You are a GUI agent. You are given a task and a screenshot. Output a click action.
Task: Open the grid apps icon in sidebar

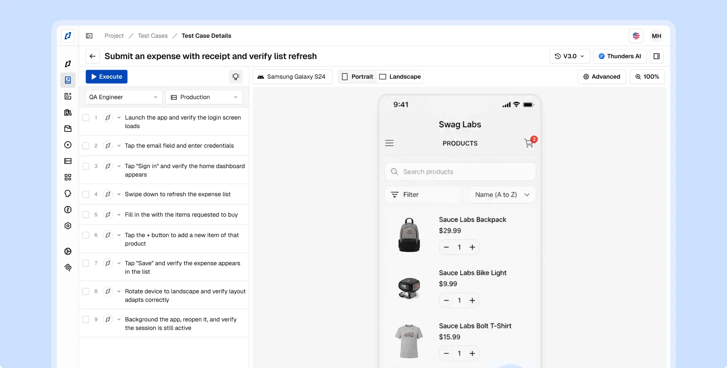68,177
